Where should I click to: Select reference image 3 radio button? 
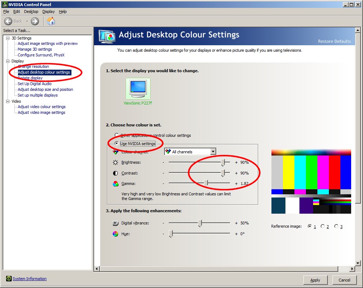(x=336, y=226)
